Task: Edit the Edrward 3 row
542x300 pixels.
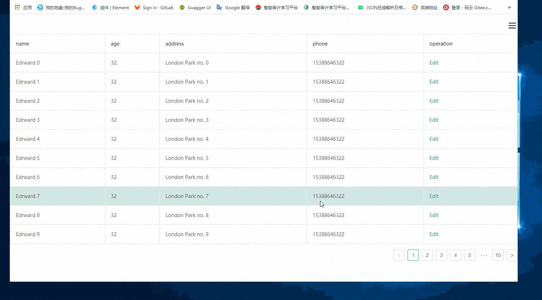Action: click(434, 120)
